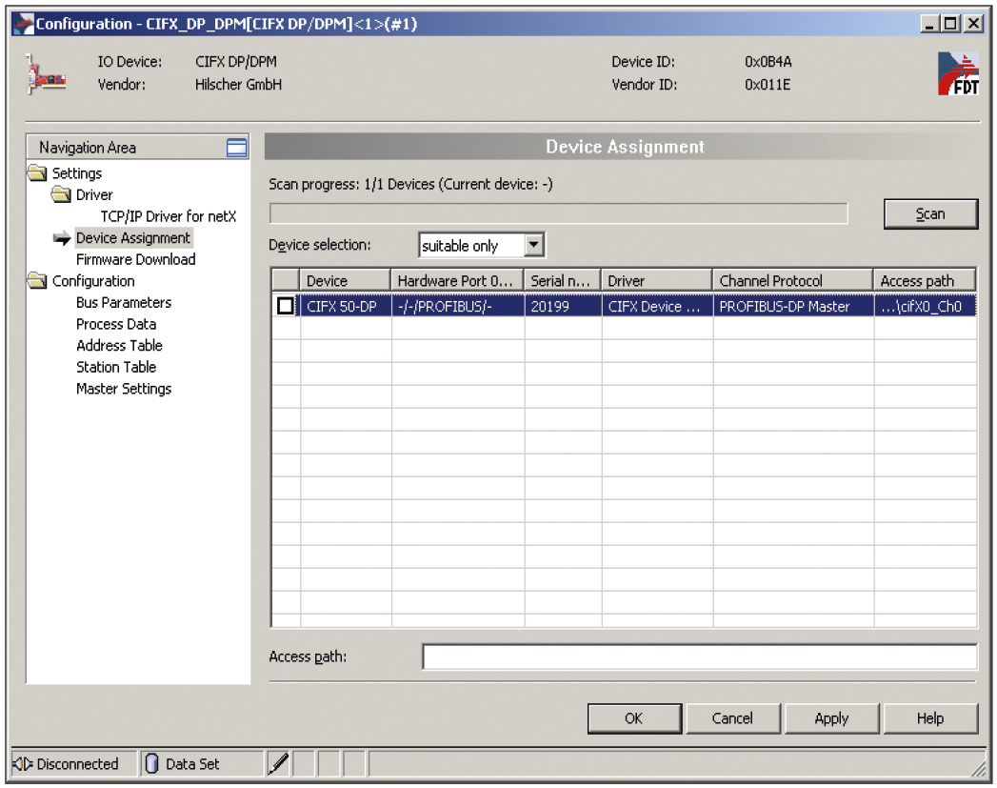Image resolution: width=997 pixels, height=788 pixels.
Task: Open Bus Parameters page
Action: click(x=124, y=303)
